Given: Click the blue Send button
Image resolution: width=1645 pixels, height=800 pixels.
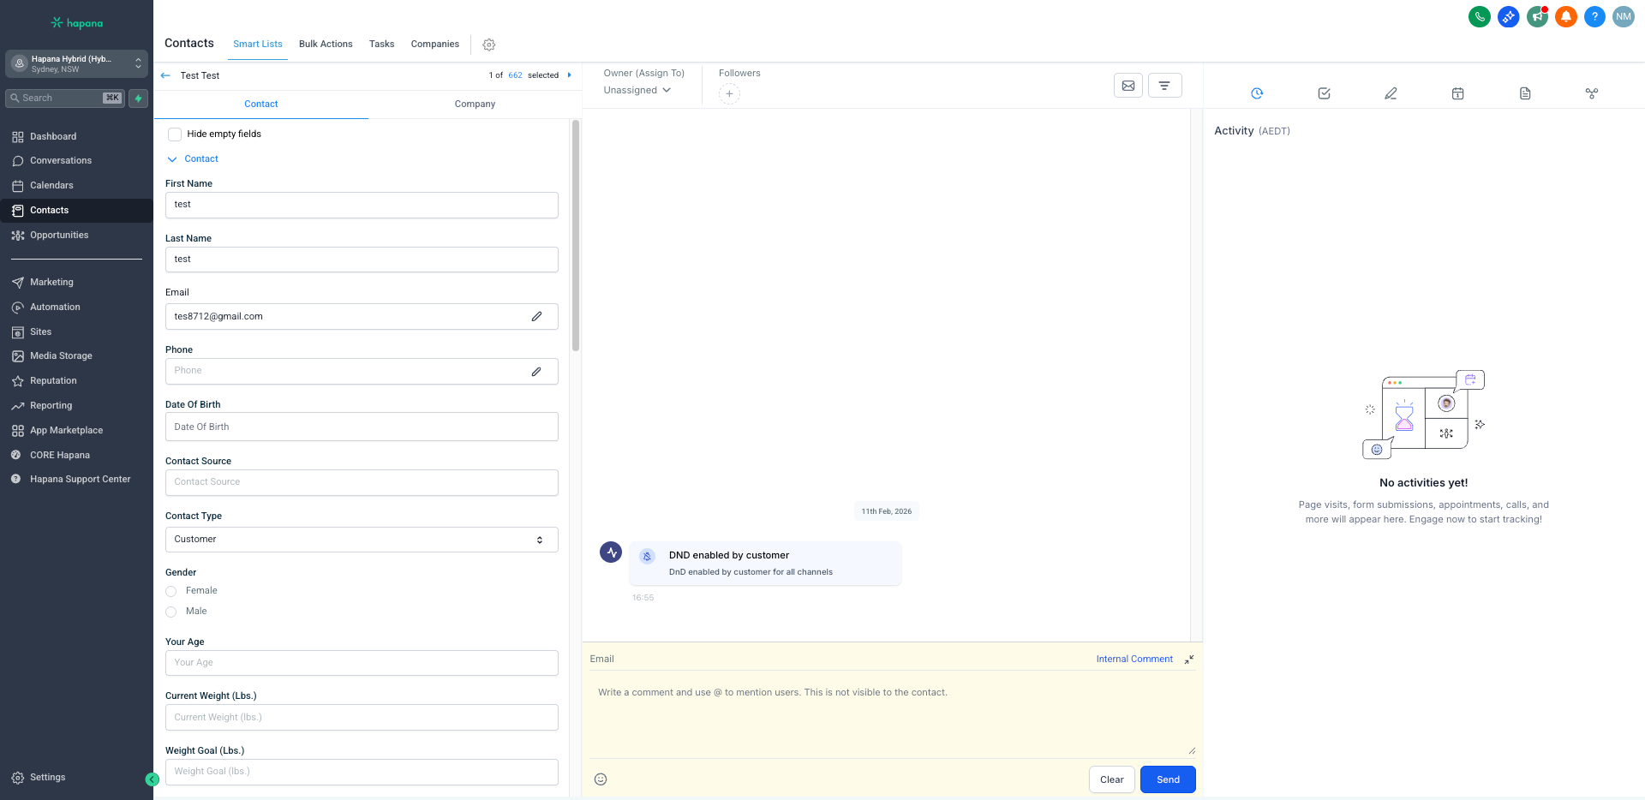Looking at the screenshot, I should click(x=1168, y=779).
